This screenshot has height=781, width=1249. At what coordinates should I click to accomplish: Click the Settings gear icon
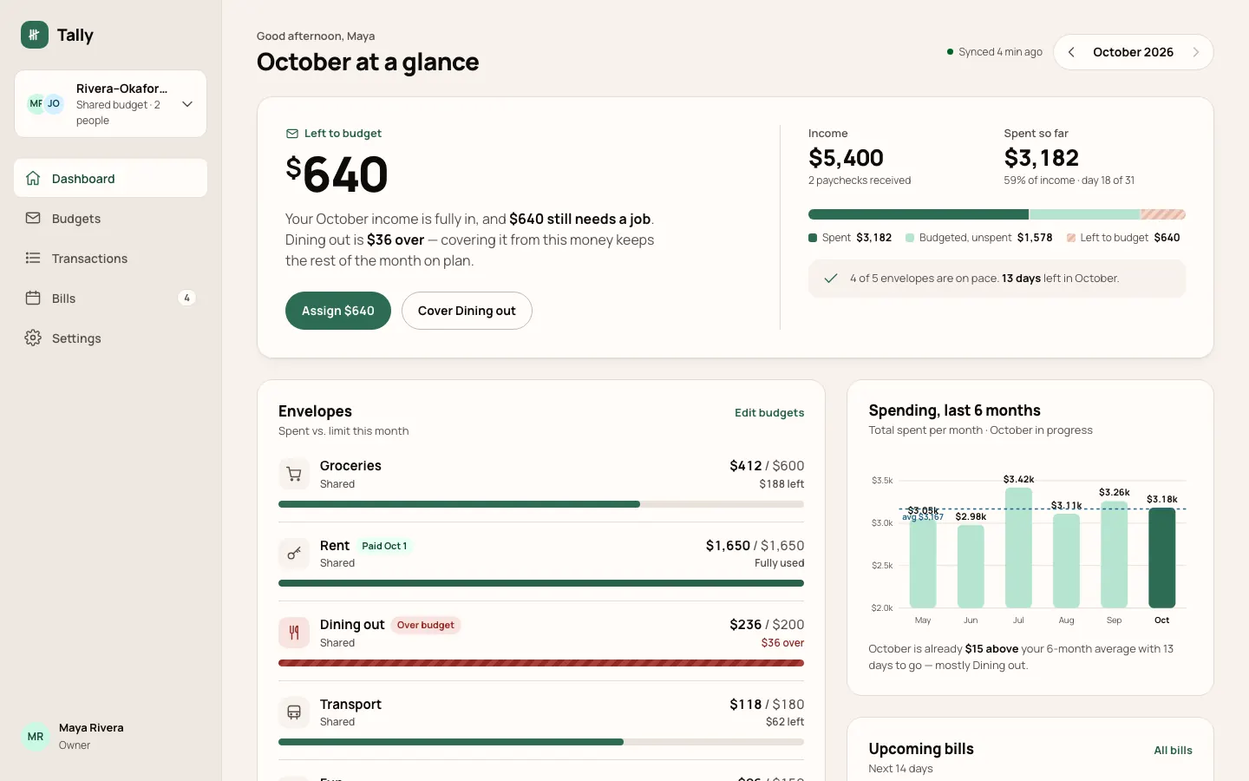click(x=33, y=338)
